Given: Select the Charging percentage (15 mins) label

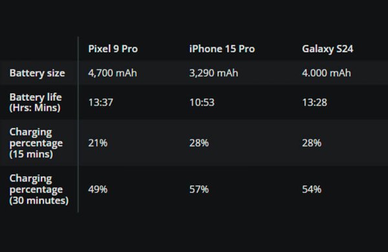Looking at the screenshot, I should pos(36,143).
